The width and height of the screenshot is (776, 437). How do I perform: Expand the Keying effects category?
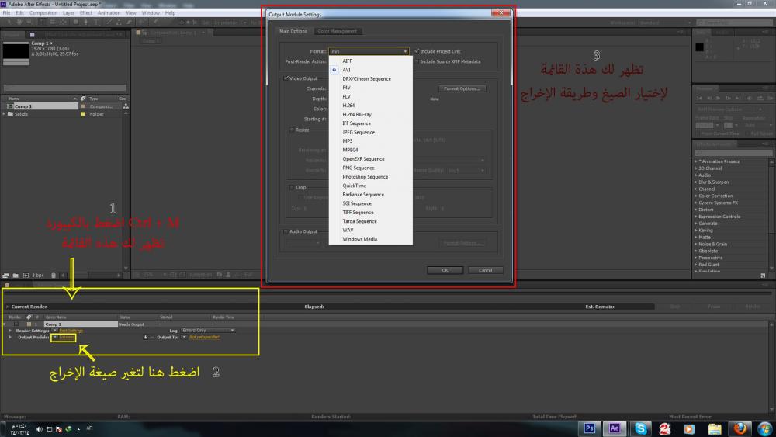[696, 230]
